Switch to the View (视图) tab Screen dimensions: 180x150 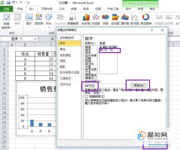(x=98, y=9)
